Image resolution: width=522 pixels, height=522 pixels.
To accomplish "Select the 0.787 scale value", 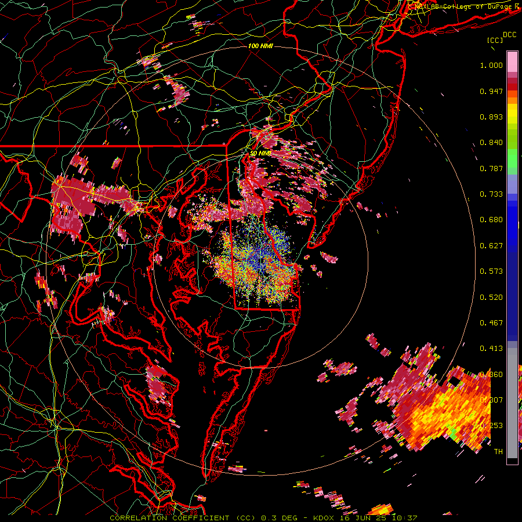I will coord(491,168).
